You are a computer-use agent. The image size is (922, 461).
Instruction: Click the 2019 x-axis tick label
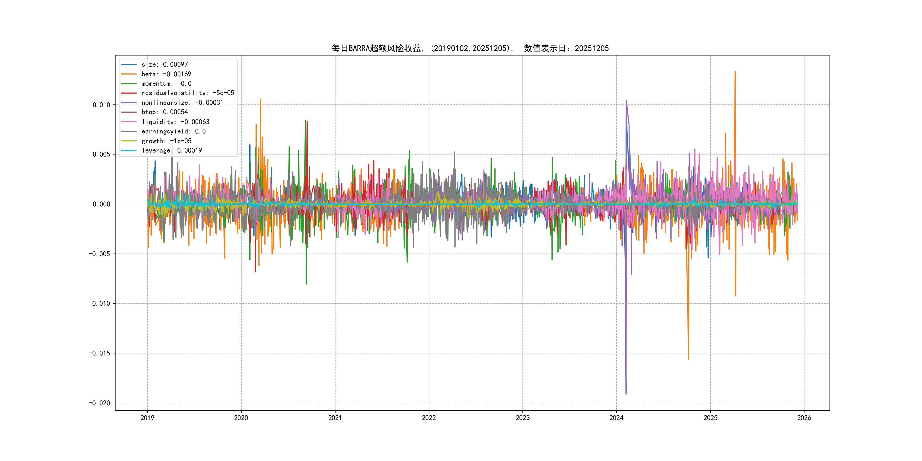click(147, 418)
